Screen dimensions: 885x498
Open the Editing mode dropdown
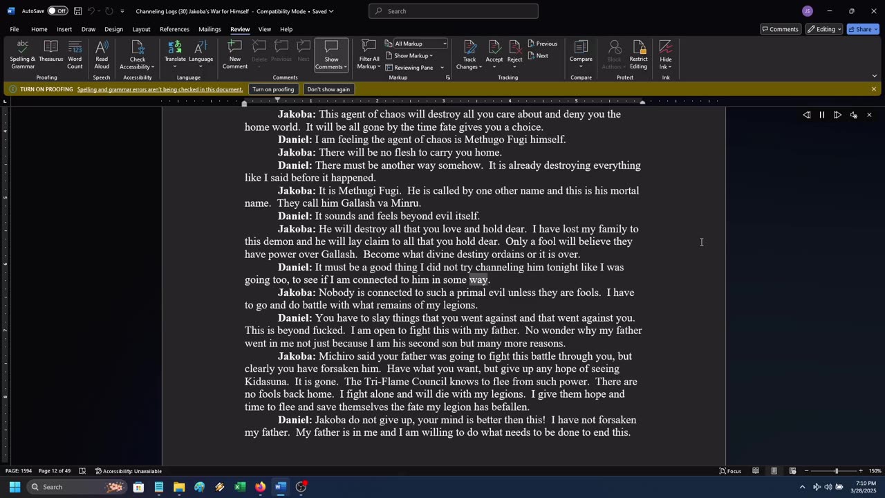[824, 29]
